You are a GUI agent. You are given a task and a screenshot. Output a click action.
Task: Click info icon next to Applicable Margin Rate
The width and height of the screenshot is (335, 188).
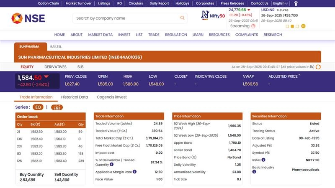click(134, 172)
